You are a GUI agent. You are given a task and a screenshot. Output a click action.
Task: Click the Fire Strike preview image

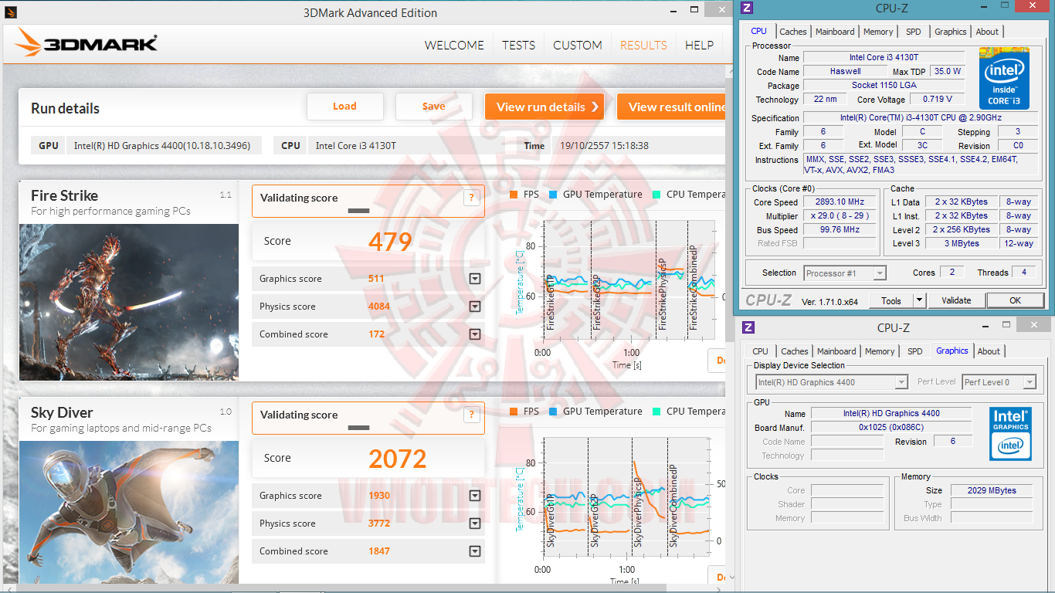point(129,302)
